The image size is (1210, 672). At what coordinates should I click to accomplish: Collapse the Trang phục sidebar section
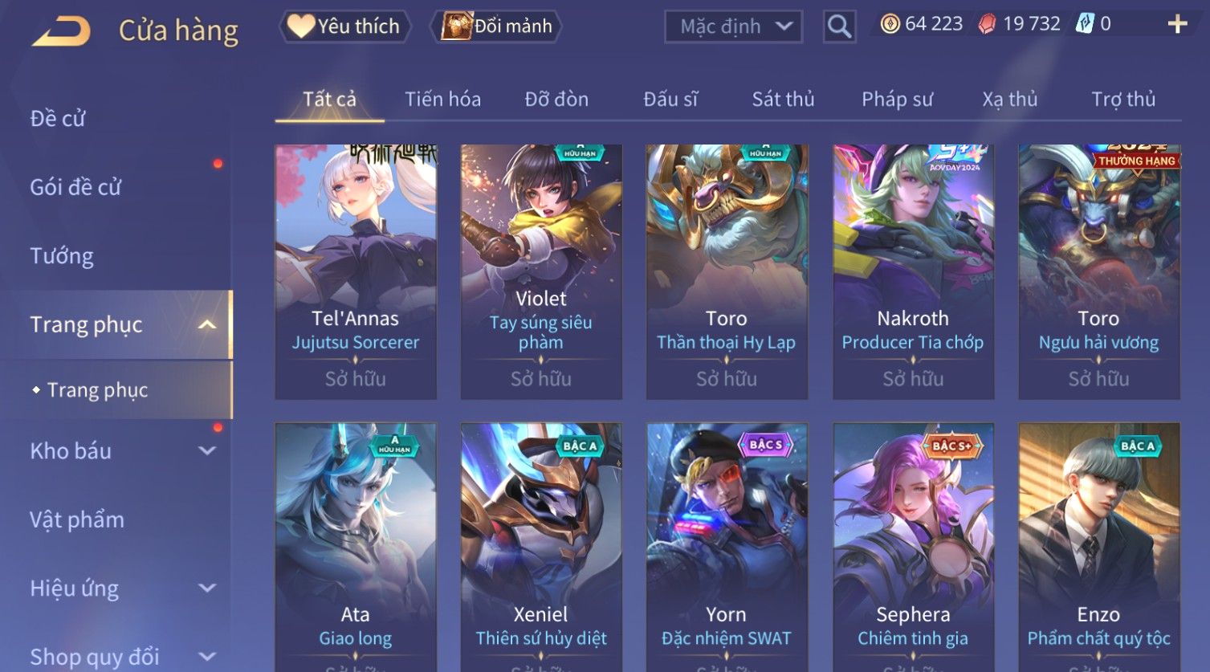coord(207,324)
